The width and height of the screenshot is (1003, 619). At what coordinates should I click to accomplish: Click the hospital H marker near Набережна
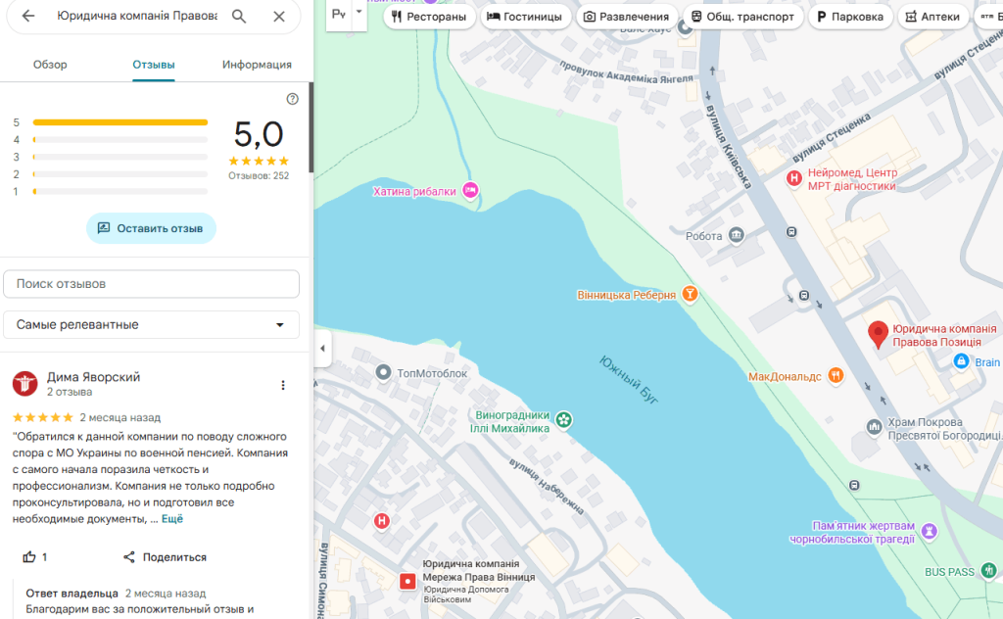382,520
